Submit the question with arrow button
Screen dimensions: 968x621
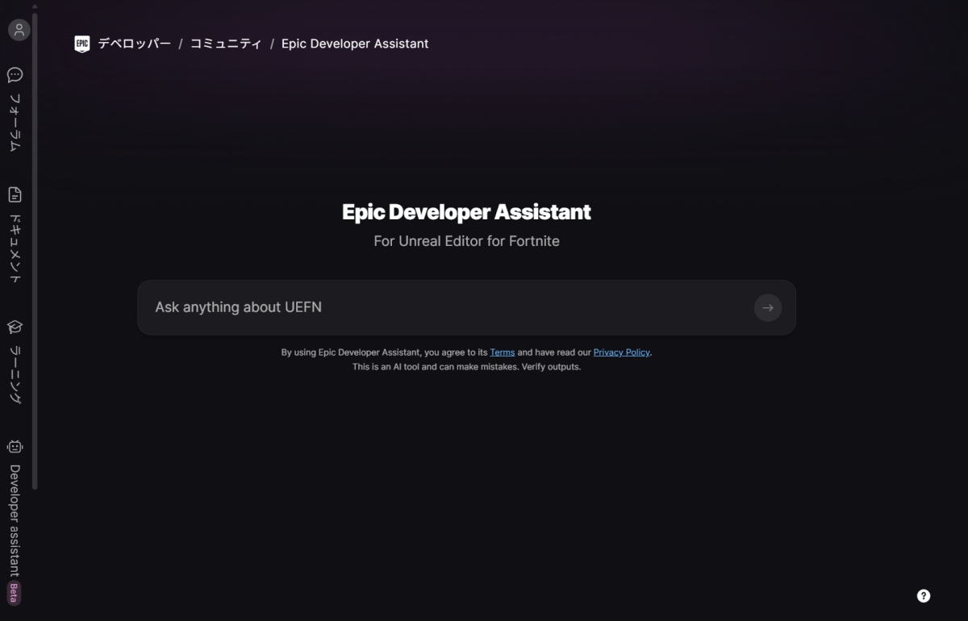[x=767, y=307]
